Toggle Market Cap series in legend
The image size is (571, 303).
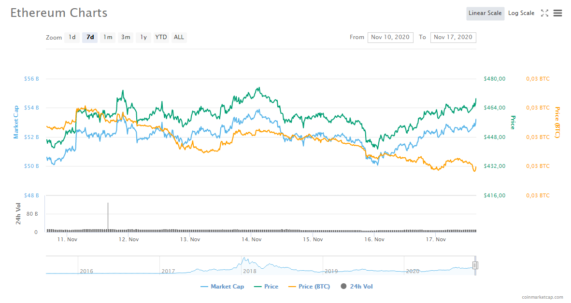coord(222,287)
